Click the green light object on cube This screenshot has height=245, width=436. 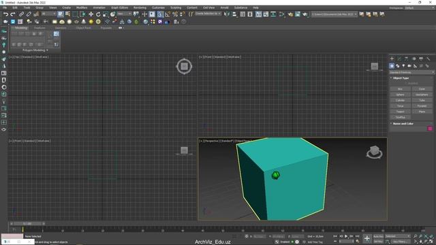click(275, 176)
